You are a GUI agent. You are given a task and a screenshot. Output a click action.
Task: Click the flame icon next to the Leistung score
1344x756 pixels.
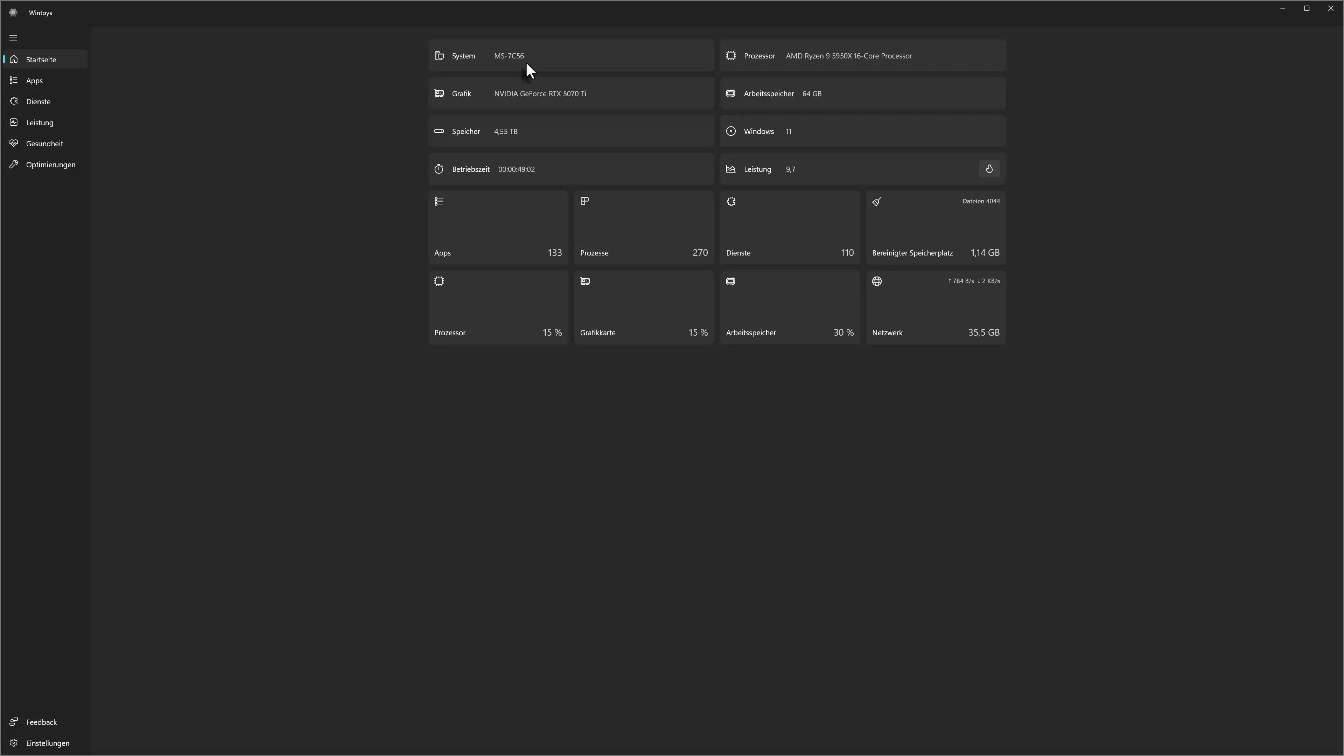[x=989, y=168]
